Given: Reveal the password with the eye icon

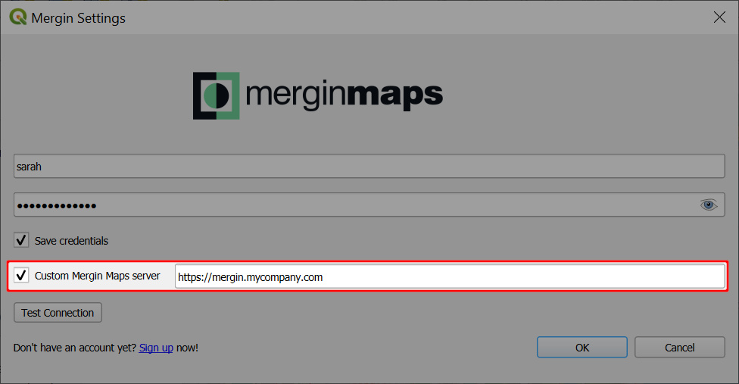Looking at the screenshot, I should tap(709, 205).
